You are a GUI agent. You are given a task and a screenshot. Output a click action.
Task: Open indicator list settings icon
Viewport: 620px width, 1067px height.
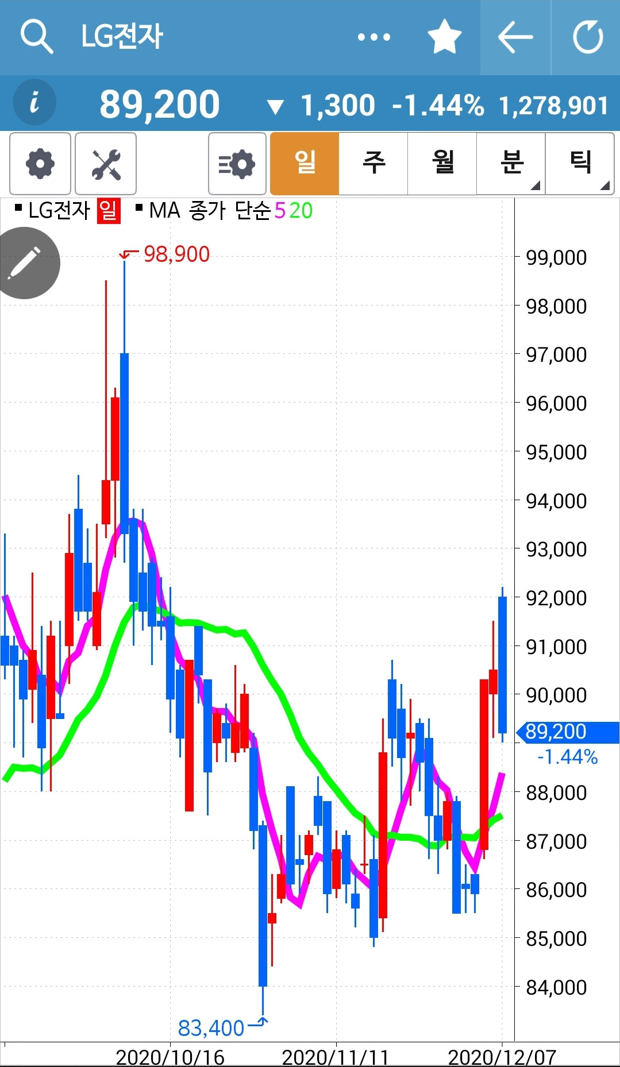(237, 164)
